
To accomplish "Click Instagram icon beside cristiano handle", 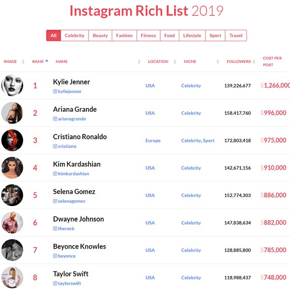I will (55, 146).
